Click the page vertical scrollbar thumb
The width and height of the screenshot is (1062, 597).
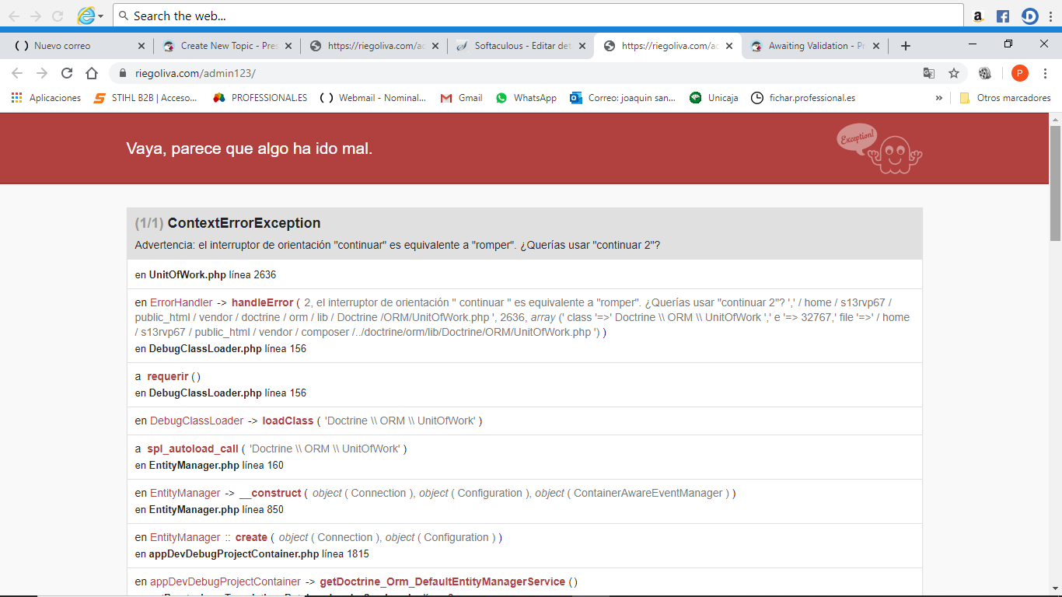tap(1055, 183)
